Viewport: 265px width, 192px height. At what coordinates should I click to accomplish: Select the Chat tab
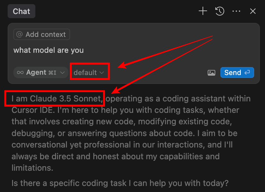(21, 11)
